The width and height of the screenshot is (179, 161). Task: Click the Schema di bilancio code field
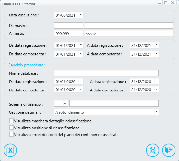coord(59,103)
